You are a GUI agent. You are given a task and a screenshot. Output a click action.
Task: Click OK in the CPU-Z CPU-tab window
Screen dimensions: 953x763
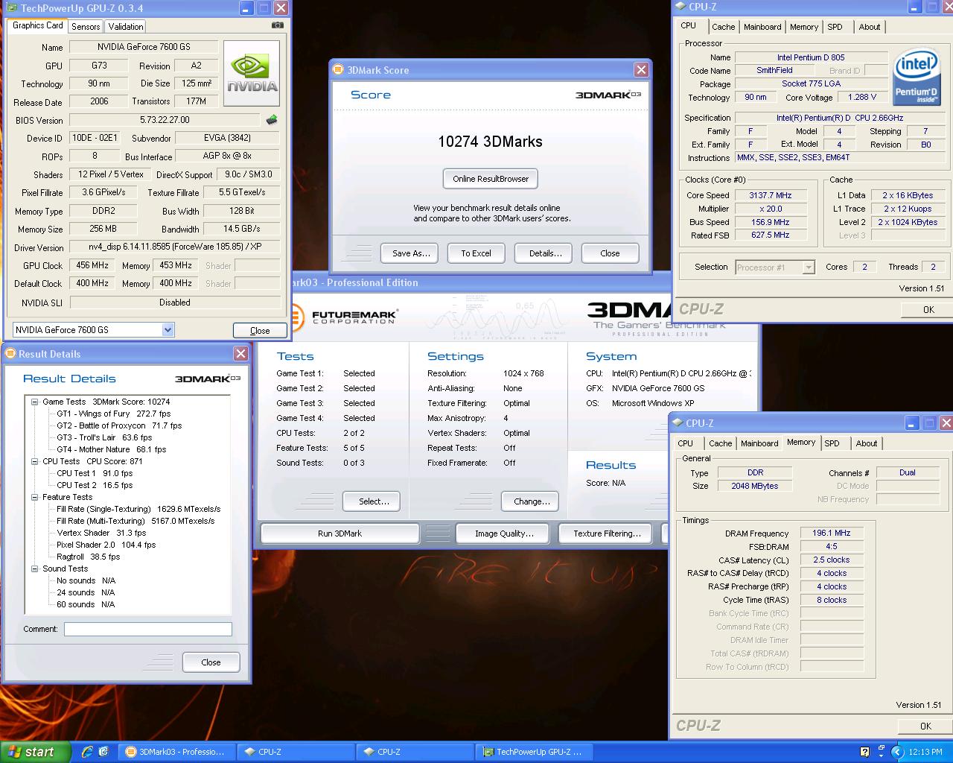coord(928,309)
